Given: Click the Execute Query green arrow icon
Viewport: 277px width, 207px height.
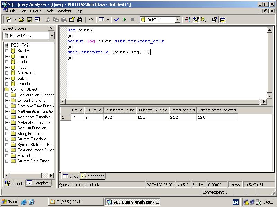Looking at the screenshot, I should pos(125,20).
